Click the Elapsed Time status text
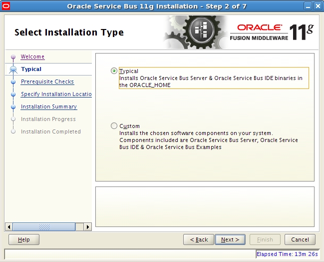The width and height of the screenshot is (324, 262). tap(287, 254)
